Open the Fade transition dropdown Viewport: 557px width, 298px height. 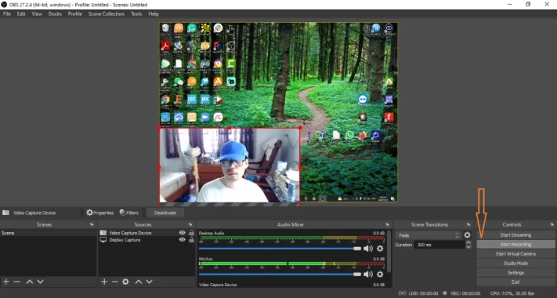coord(427,235)
